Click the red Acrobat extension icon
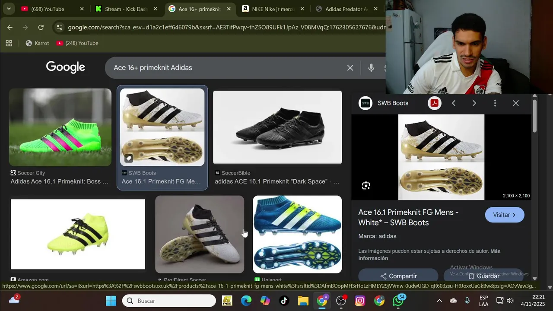553x311 pixels. 434,103
